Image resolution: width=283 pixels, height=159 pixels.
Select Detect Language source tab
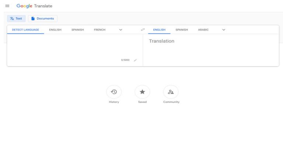coord(25,30)
